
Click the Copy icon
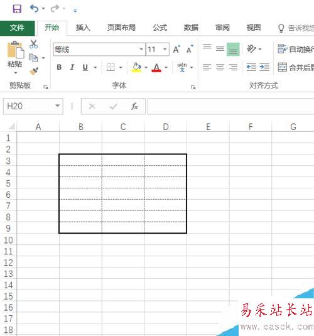[33, 58]
